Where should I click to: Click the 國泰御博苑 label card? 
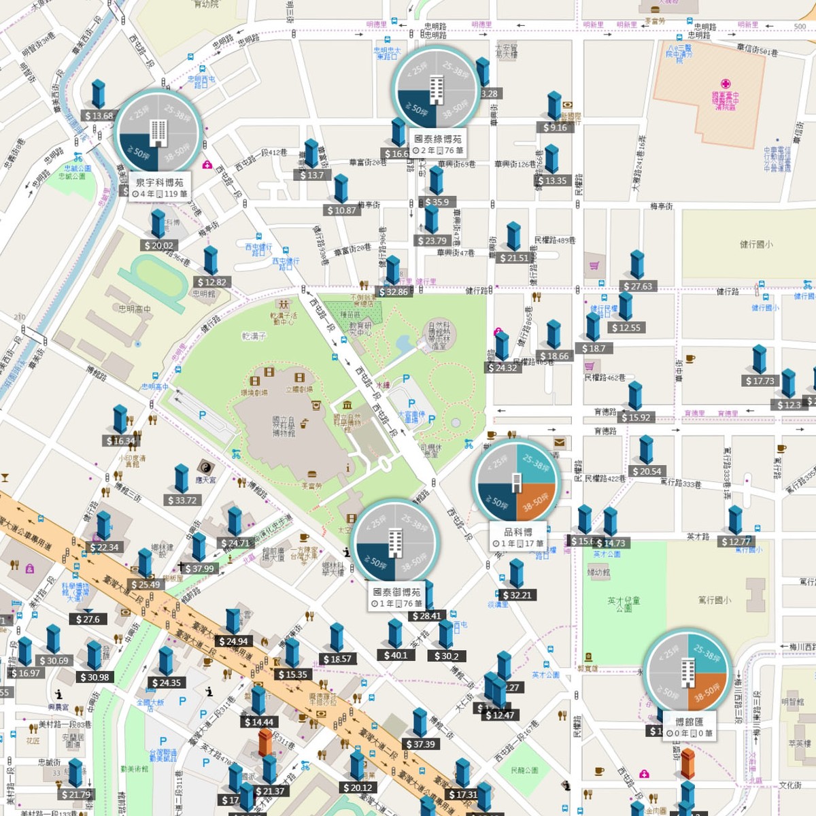(396, 597)
